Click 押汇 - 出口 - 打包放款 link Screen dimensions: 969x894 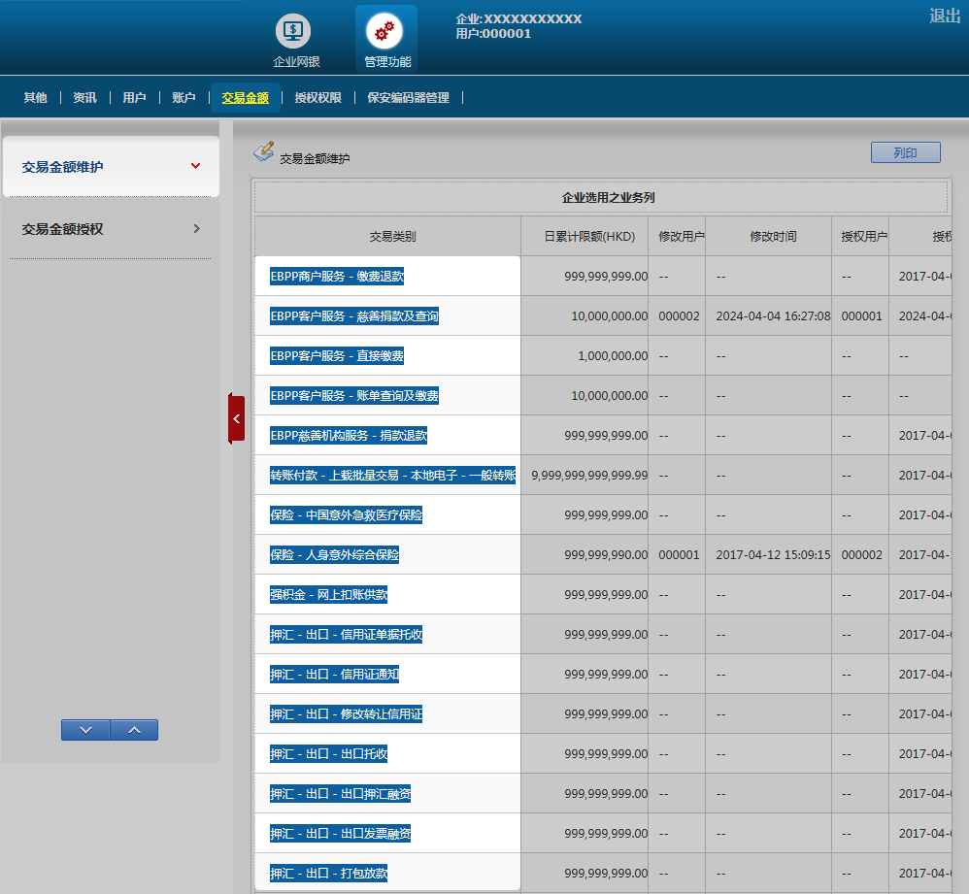pos(328,874)
